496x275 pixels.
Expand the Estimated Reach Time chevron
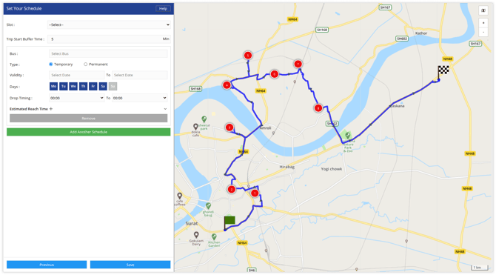[x=165, y=109]
